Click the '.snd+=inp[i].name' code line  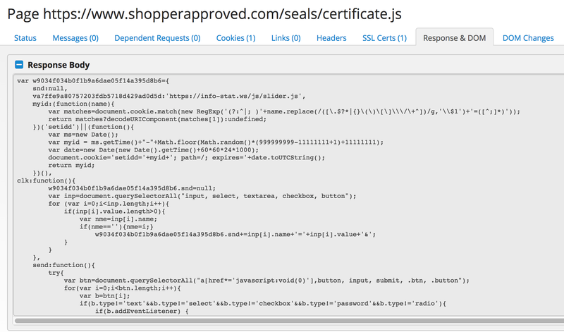(235, 234)
